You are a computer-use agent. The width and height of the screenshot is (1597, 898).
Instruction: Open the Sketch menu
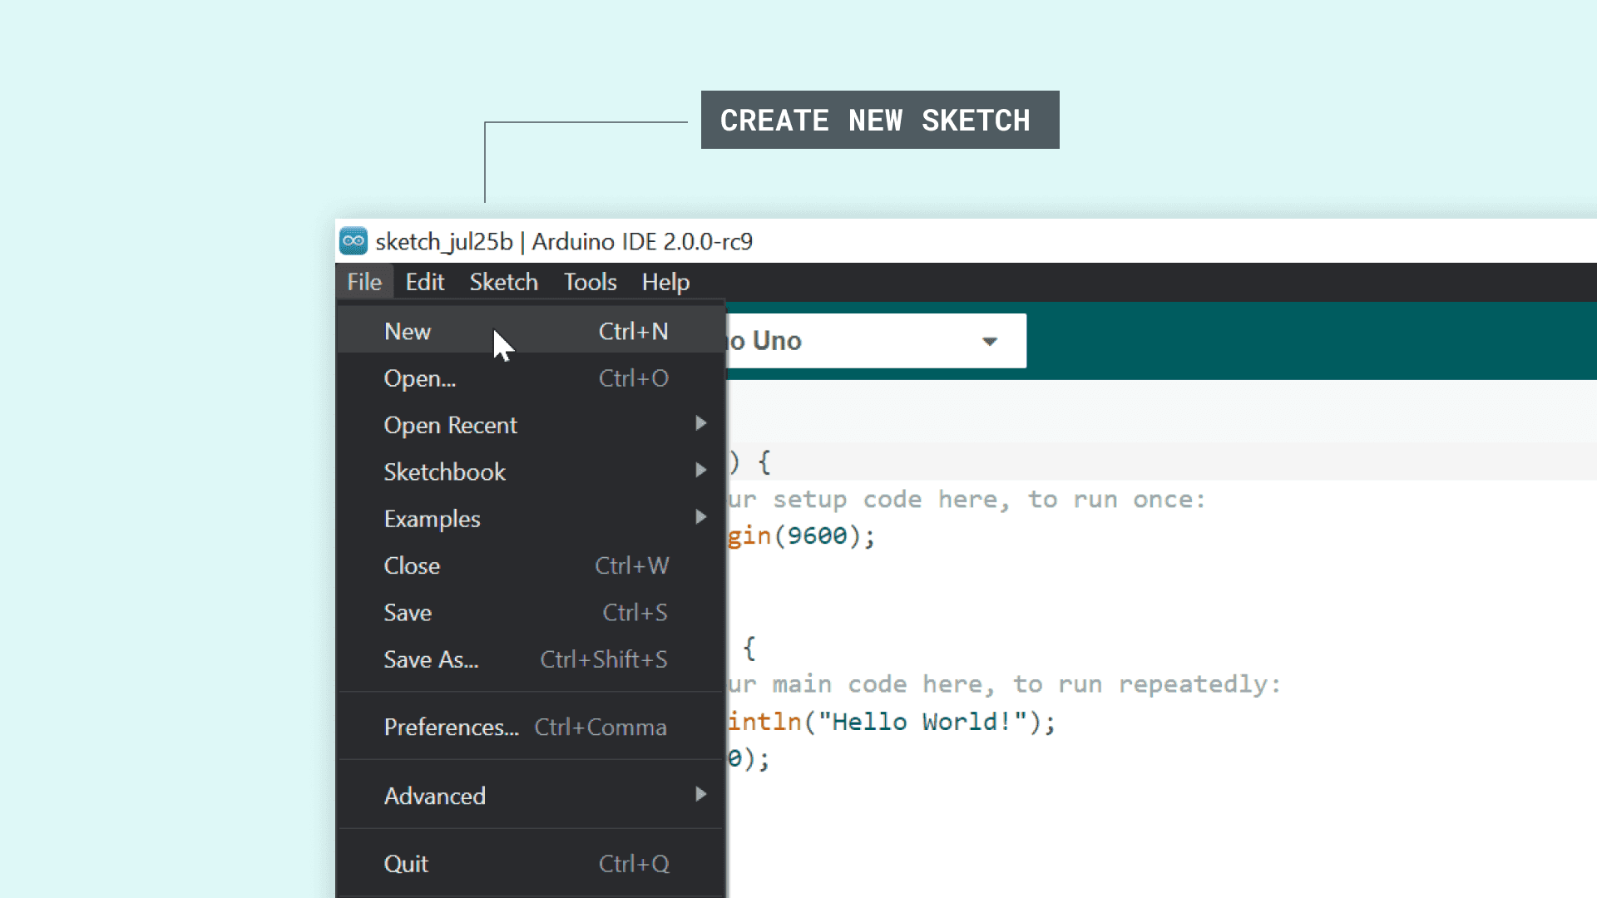pyautogui.click(x=503, y=282)
